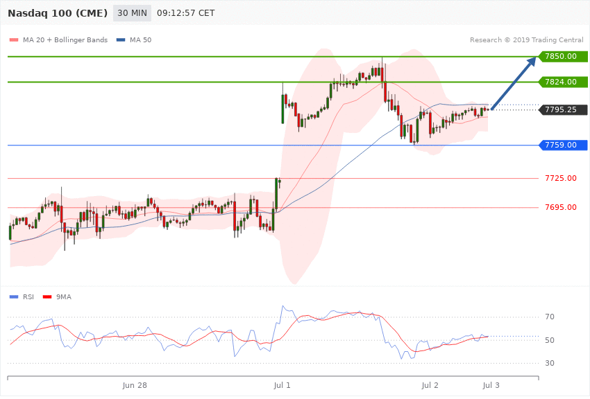590x399 pixels.
Task: Click the 30 MIN timeframe label
Action: pyautogui.click(x=132, y=13)
